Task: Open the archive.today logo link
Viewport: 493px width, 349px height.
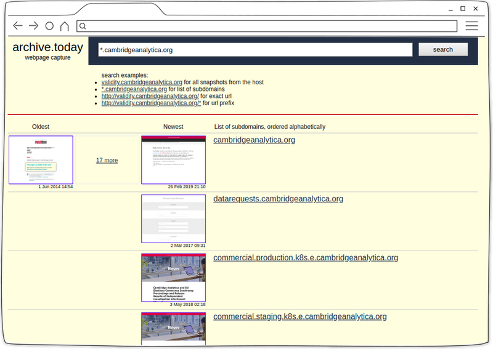Action: coord(48,47)
